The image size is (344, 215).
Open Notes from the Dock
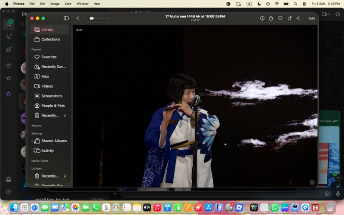point(137,207)
